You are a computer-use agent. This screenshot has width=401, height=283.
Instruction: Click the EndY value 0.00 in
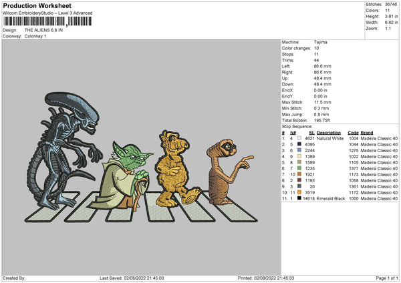coord(320,96)
